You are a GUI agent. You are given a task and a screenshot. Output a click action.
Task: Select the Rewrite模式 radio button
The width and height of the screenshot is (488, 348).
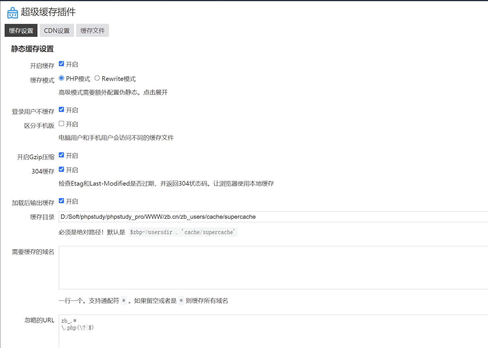click(x=97, y=78)
